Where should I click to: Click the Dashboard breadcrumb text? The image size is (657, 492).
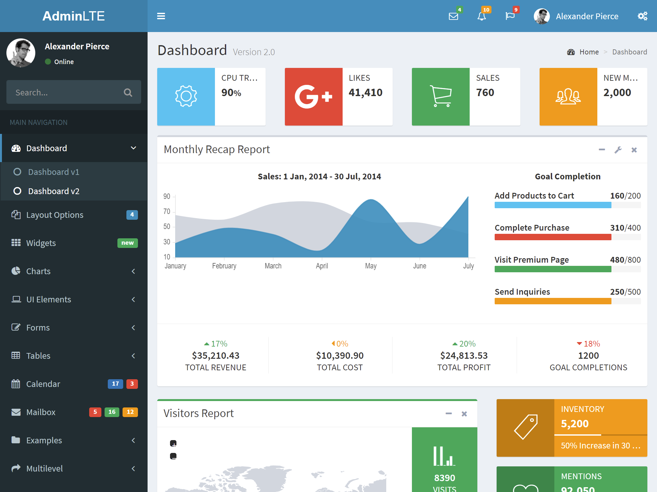click(x=629, y=52)
